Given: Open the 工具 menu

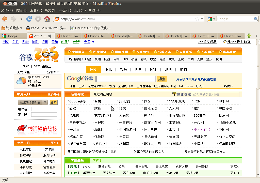Looking at the screenshot, I should point(80,10).
